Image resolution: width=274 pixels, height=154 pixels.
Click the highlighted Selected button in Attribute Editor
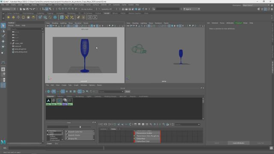tap(238, 23)
